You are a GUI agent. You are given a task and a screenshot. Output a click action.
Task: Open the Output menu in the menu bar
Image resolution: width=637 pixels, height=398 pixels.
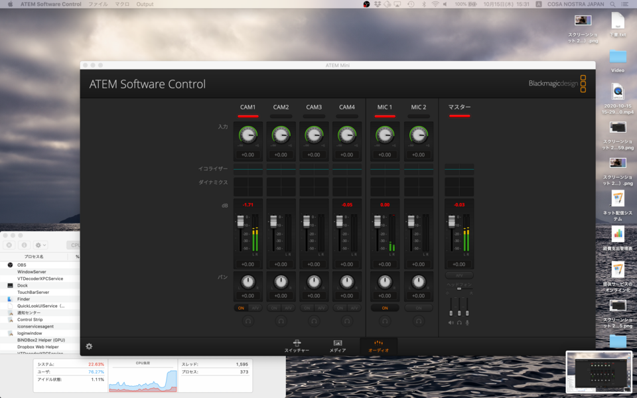point(145,4)
